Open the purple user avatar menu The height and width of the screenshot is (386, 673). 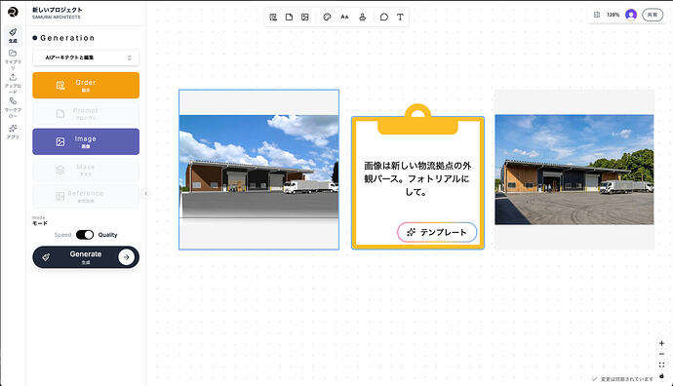point(631,15)
